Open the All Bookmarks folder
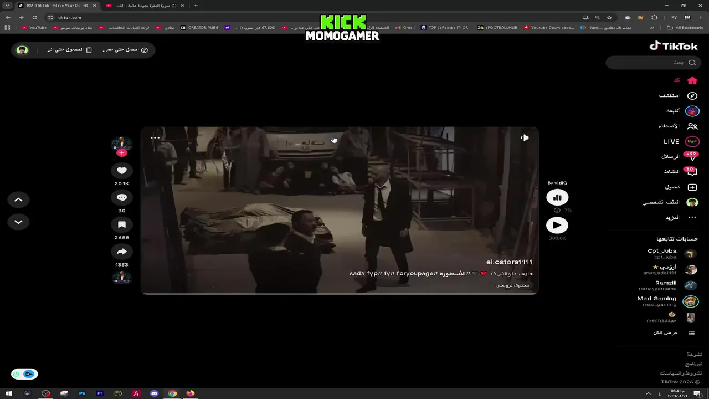The height and width of the screenshot is (399, 709). click(685, 28)
